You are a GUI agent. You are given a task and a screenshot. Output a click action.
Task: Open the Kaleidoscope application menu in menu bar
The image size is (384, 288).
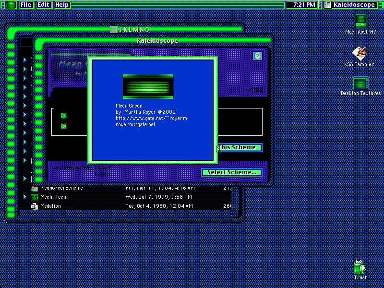click(350, 5)
